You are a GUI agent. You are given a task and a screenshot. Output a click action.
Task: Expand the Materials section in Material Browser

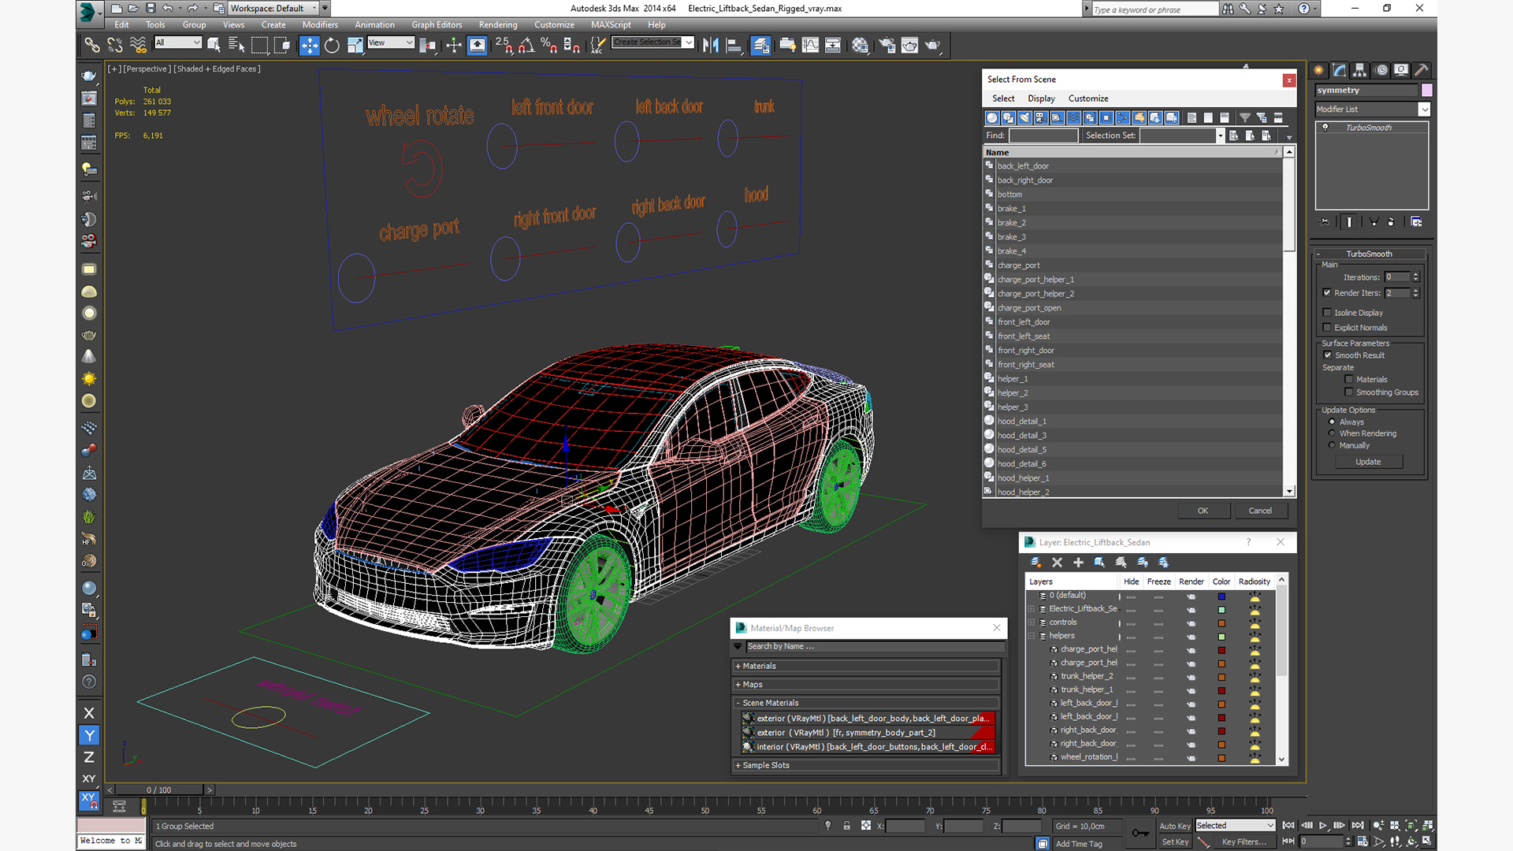pos(866,666)
